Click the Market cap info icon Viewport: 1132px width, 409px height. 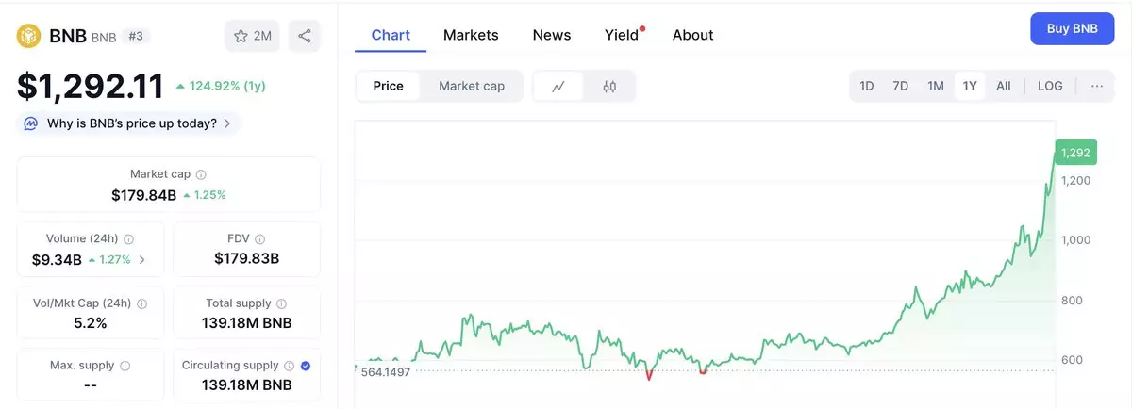coord(201,174)
